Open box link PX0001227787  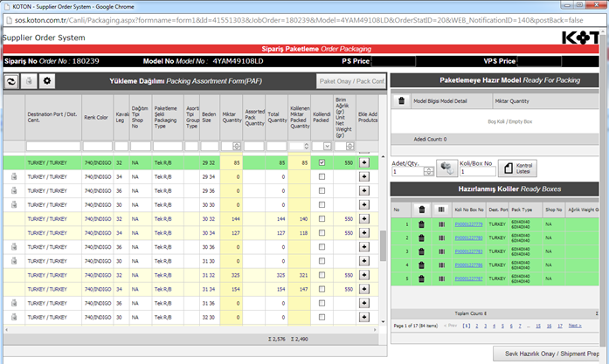pyautogui.click(x=469, y=278)
